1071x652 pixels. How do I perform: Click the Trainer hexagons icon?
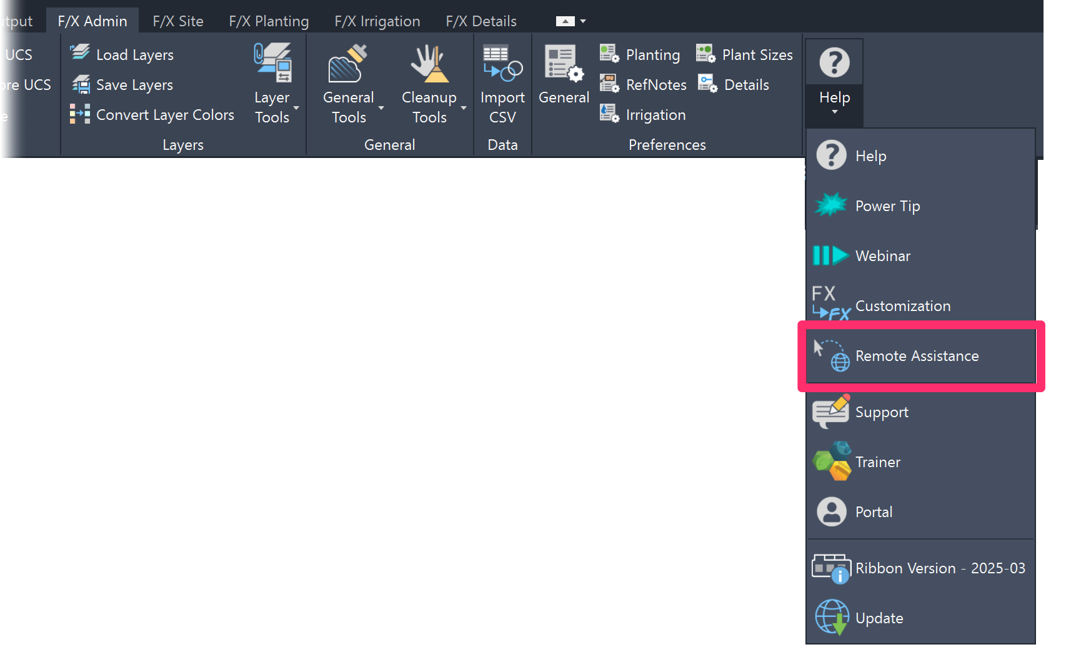(x=832, y=461)
